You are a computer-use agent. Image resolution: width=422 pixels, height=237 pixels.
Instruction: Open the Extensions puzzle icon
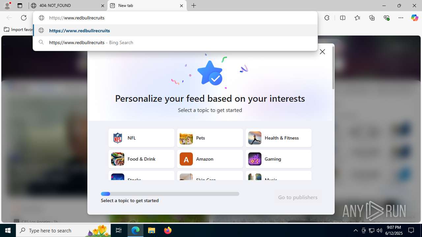coord(327,18)
